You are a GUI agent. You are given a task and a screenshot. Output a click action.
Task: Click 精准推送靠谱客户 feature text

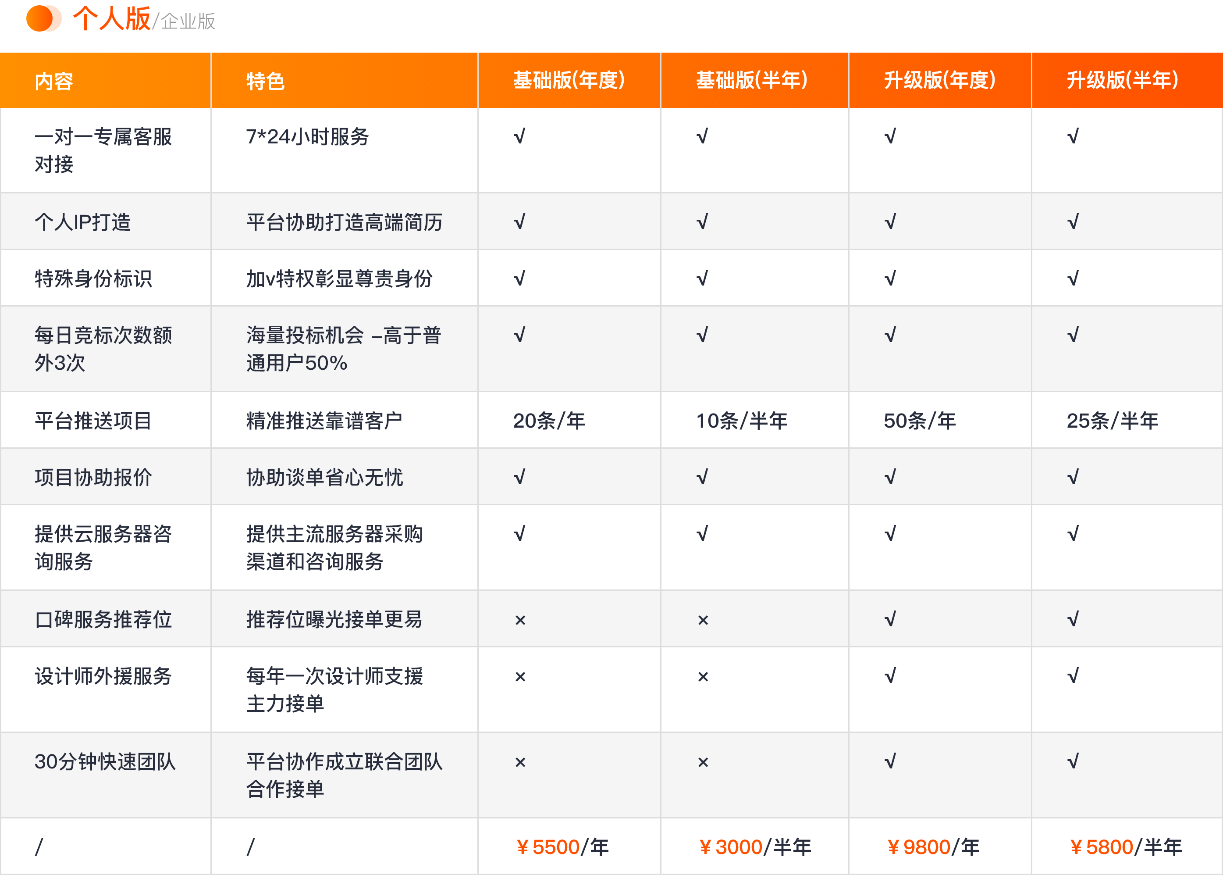point(324,421)
